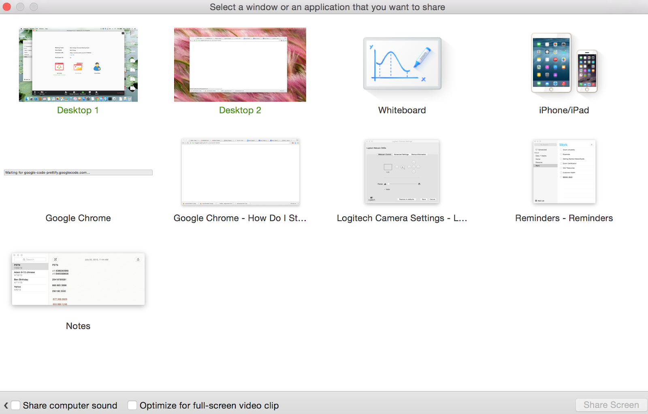Enable Share computer sound checkbox
The width and height of the screenshot is (648, 414).
point(16,405)
